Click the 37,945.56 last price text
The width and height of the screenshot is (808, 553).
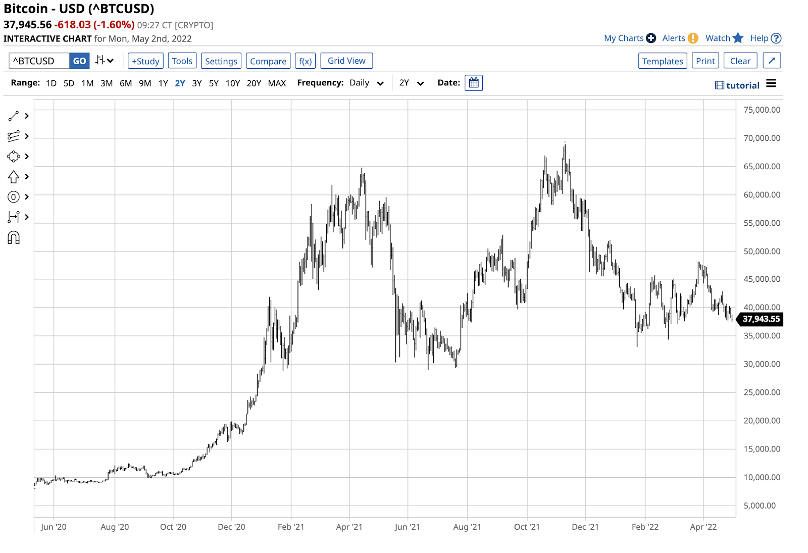point(27,25)
